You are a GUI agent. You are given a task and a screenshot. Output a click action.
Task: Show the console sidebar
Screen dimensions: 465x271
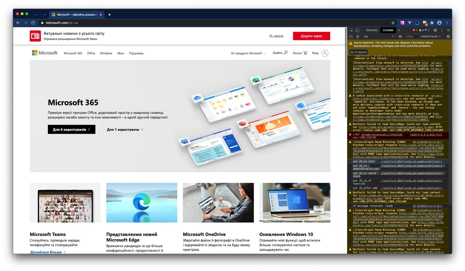pyautogui.click(x=351, y=37)
